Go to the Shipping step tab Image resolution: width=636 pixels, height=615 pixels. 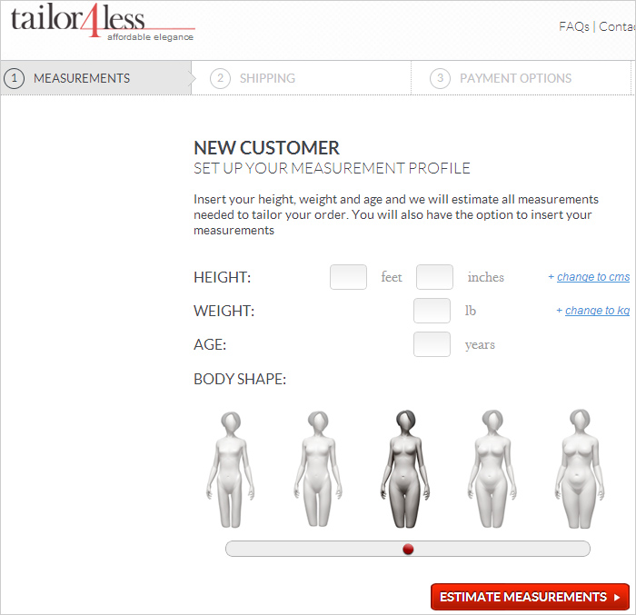[301, 78]
